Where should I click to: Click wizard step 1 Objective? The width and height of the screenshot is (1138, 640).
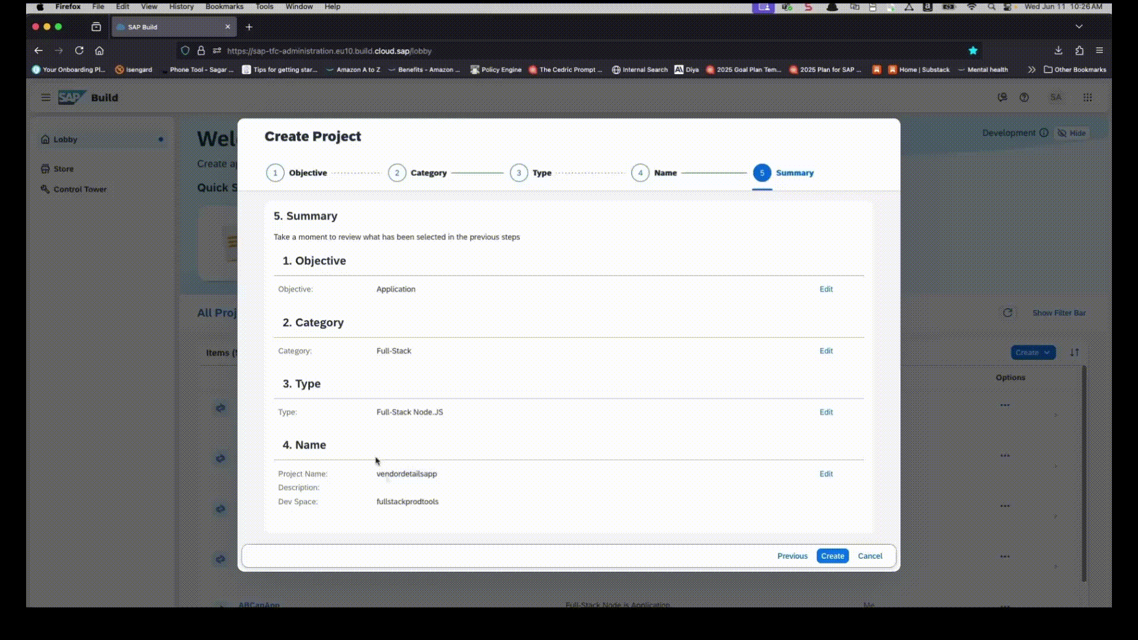(x=276, y=173)
